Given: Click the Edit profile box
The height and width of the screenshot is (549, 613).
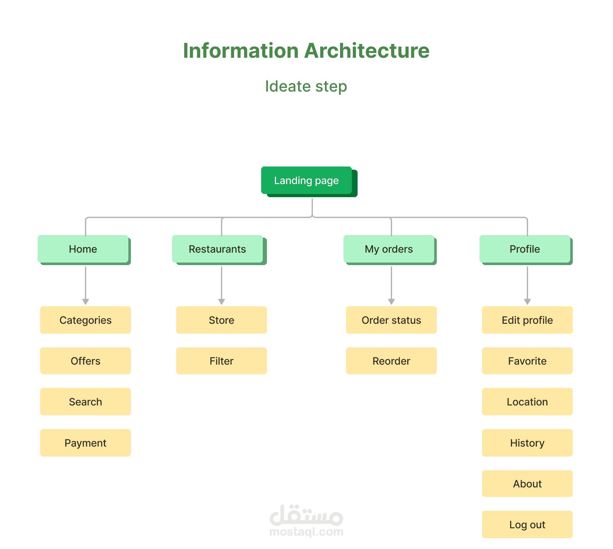Looking at the screenshot, I should [x=527, y=320].
